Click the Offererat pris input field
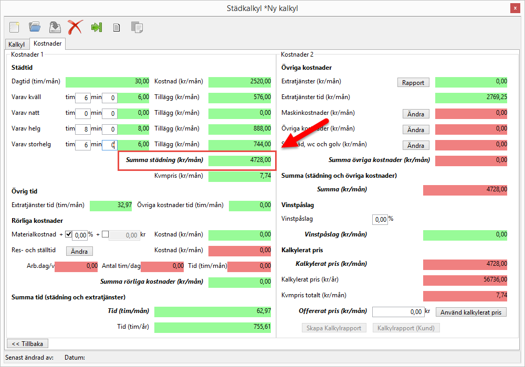Viewport: 525px width, 367px height. (397, 312)
